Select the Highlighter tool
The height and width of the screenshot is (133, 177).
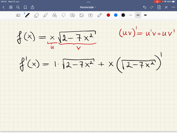tap(45, 15)
